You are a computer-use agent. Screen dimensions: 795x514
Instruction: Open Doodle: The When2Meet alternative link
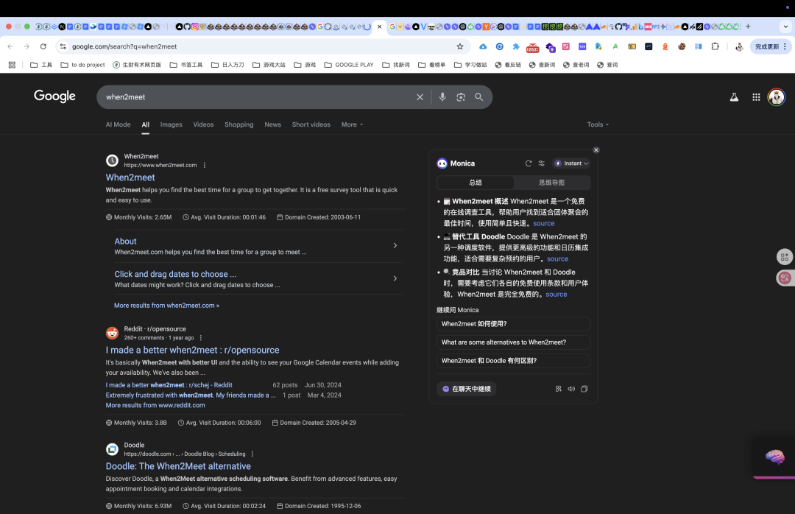pyautogui.click(x=178, y=466)
